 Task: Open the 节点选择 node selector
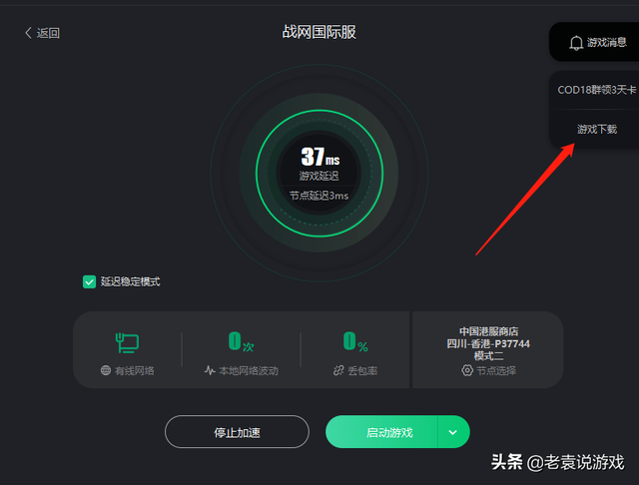click(x=488, y=370)
